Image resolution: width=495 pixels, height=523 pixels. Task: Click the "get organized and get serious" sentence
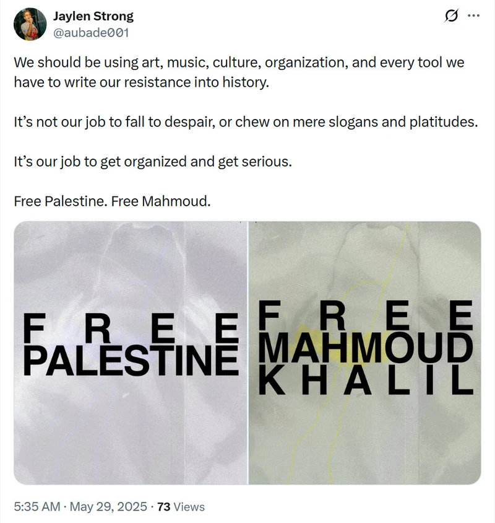tap(153, 162)
